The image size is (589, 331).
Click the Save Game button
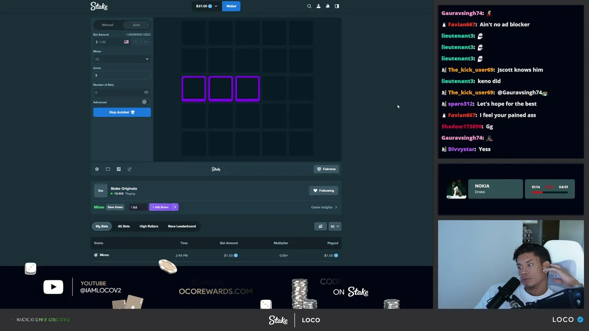pyautogui.click(x=115, y=207)
